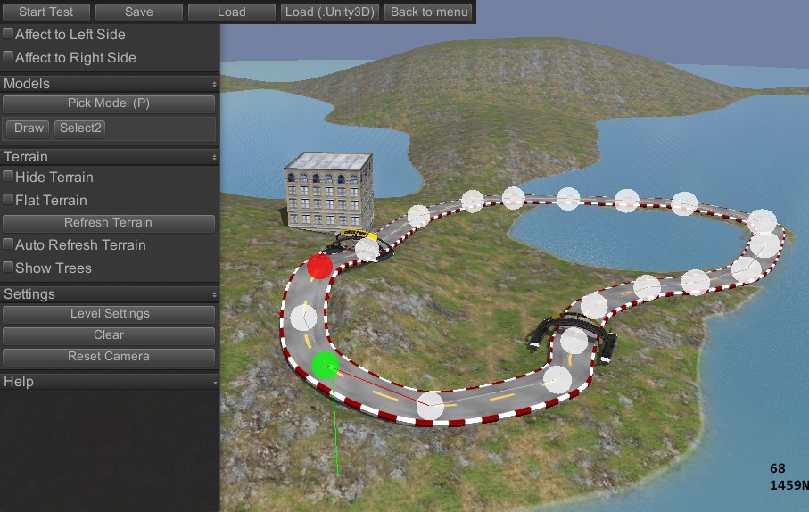Load a .Unity3D file
The image size is (809, 512).
(330, 12)
